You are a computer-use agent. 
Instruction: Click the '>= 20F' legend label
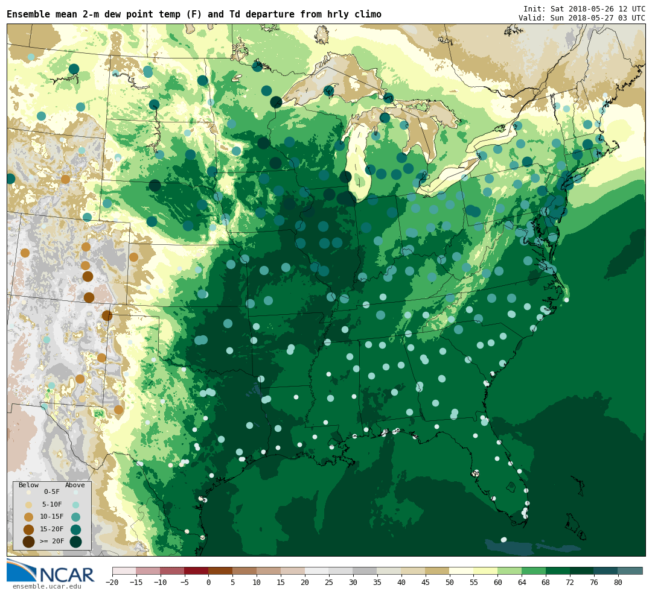click(x=52, y=542)
